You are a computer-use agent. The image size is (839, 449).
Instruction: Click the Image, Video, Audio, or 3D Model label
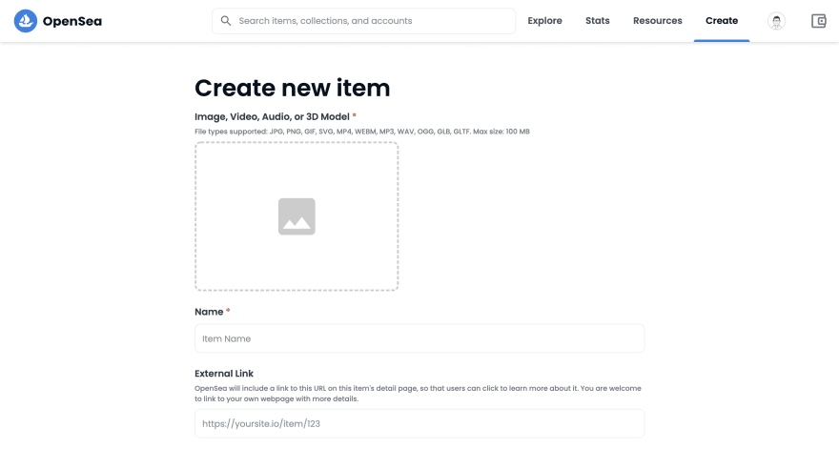(272, 116)
